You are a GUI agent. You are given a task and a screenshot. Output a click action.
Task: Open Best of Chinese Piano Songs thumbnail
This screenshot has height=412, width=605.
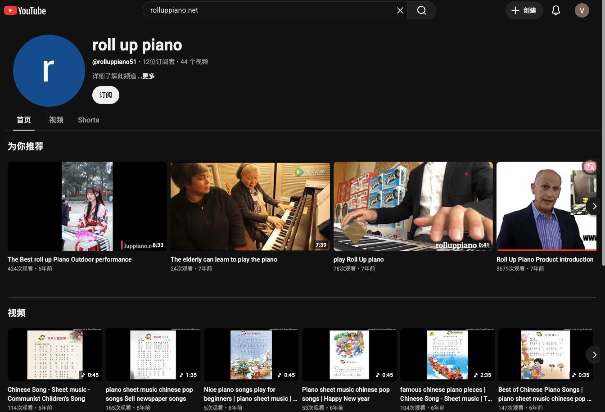pos(546,355)
